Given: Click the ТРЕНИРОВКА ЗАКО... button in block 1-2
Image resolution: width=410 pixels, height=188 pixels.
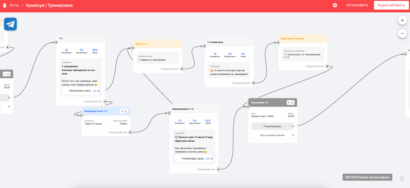Looking at the screenshot, I should tap(80, 91).
